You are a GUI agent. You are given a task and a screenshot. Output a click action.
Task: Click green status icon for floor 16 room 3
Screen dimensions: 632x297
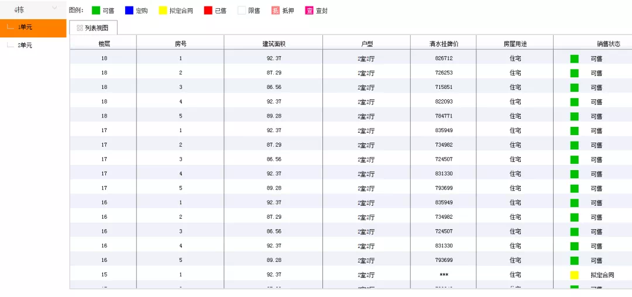click(575, 232)
